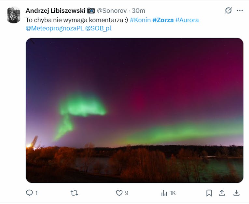Open the #Zorza hashtag link

(x=163, y=20)
